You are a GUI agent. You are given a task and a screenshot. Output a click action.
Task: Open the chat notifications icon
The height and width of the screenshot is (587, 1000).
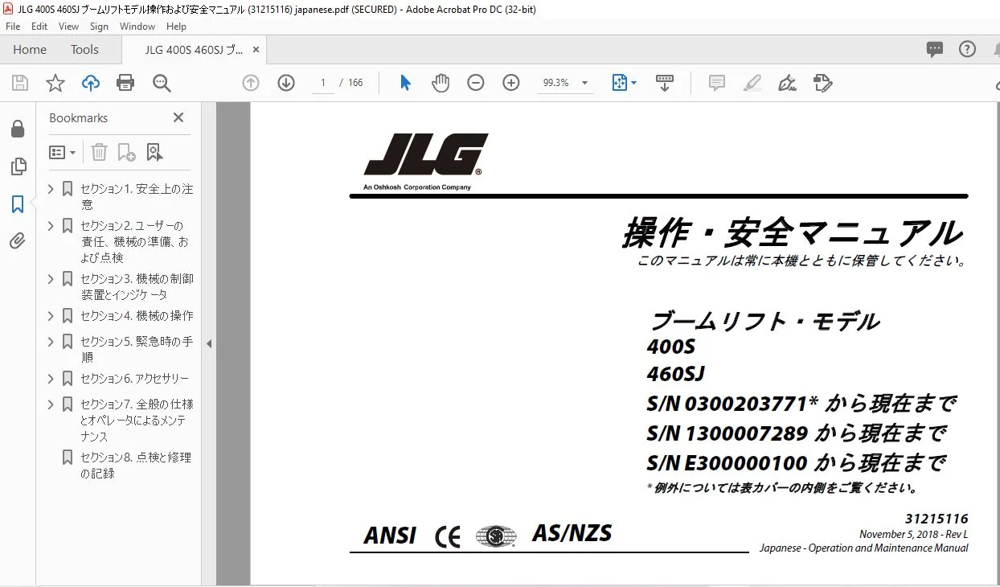tap(934, 49)
